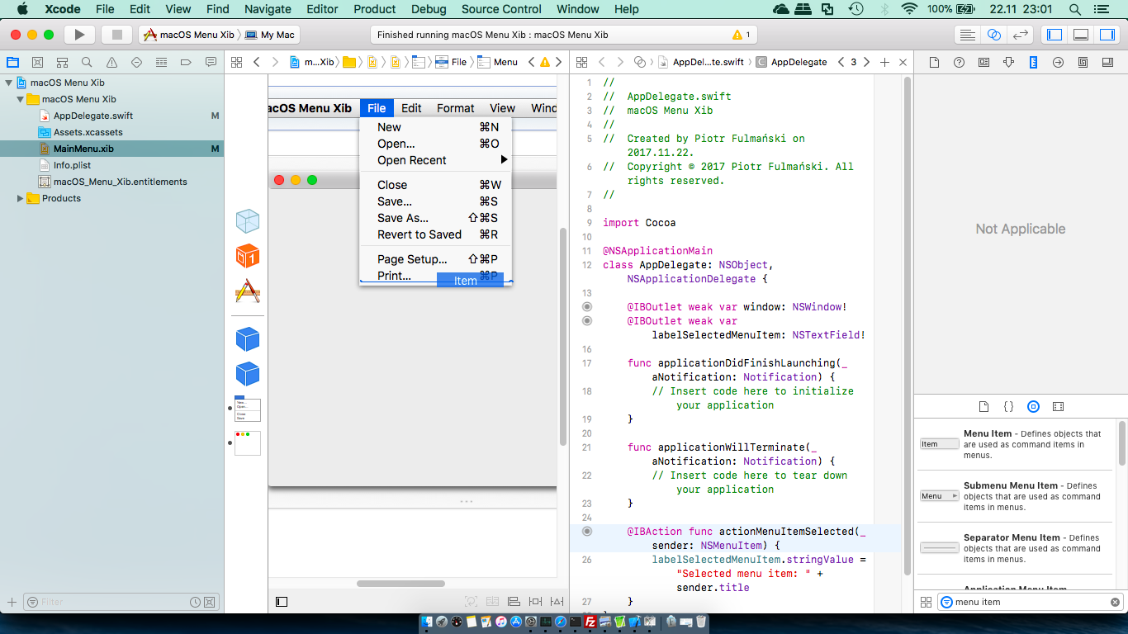Toggle the debug area visibility
Image resolution: width=1128 pixels, height=634 pixels.
click(x=1081, y=35)
